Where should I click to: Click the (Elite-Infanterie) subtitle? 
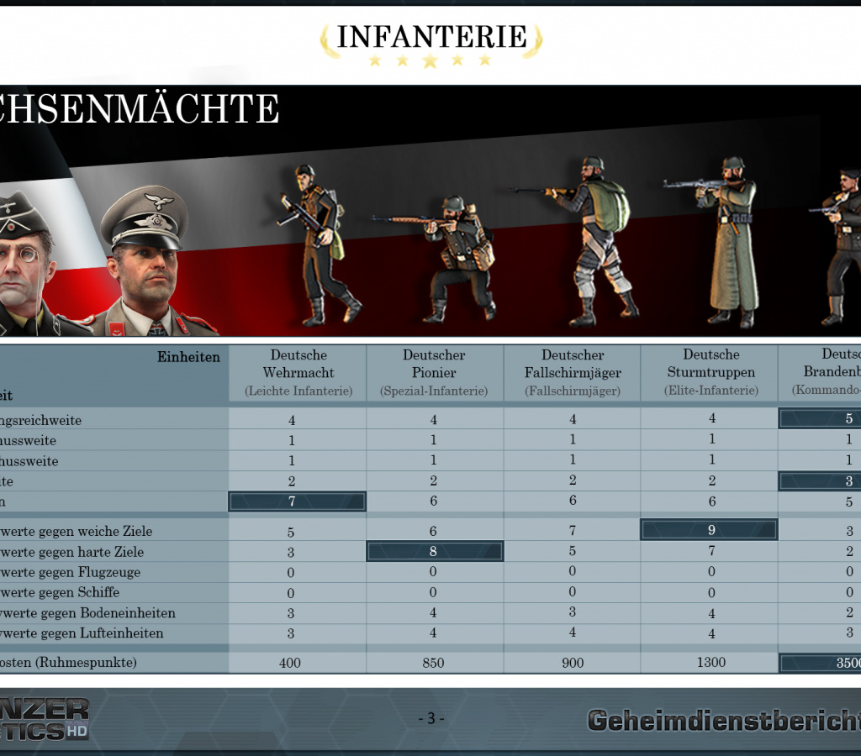coord(711,390)
